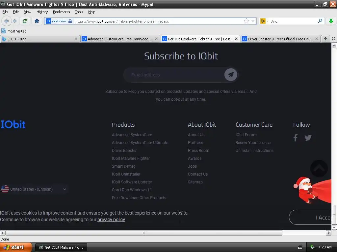This screenshot has width=337, height=252.
Task: Open the Jobs link
Action: [x=192, y=166]
